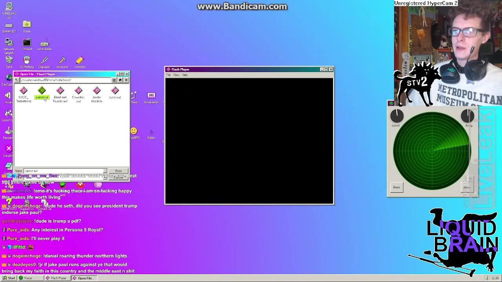502x282 pixels.
Task: Open the Trash desktop icon
Action: click(9, 62)
